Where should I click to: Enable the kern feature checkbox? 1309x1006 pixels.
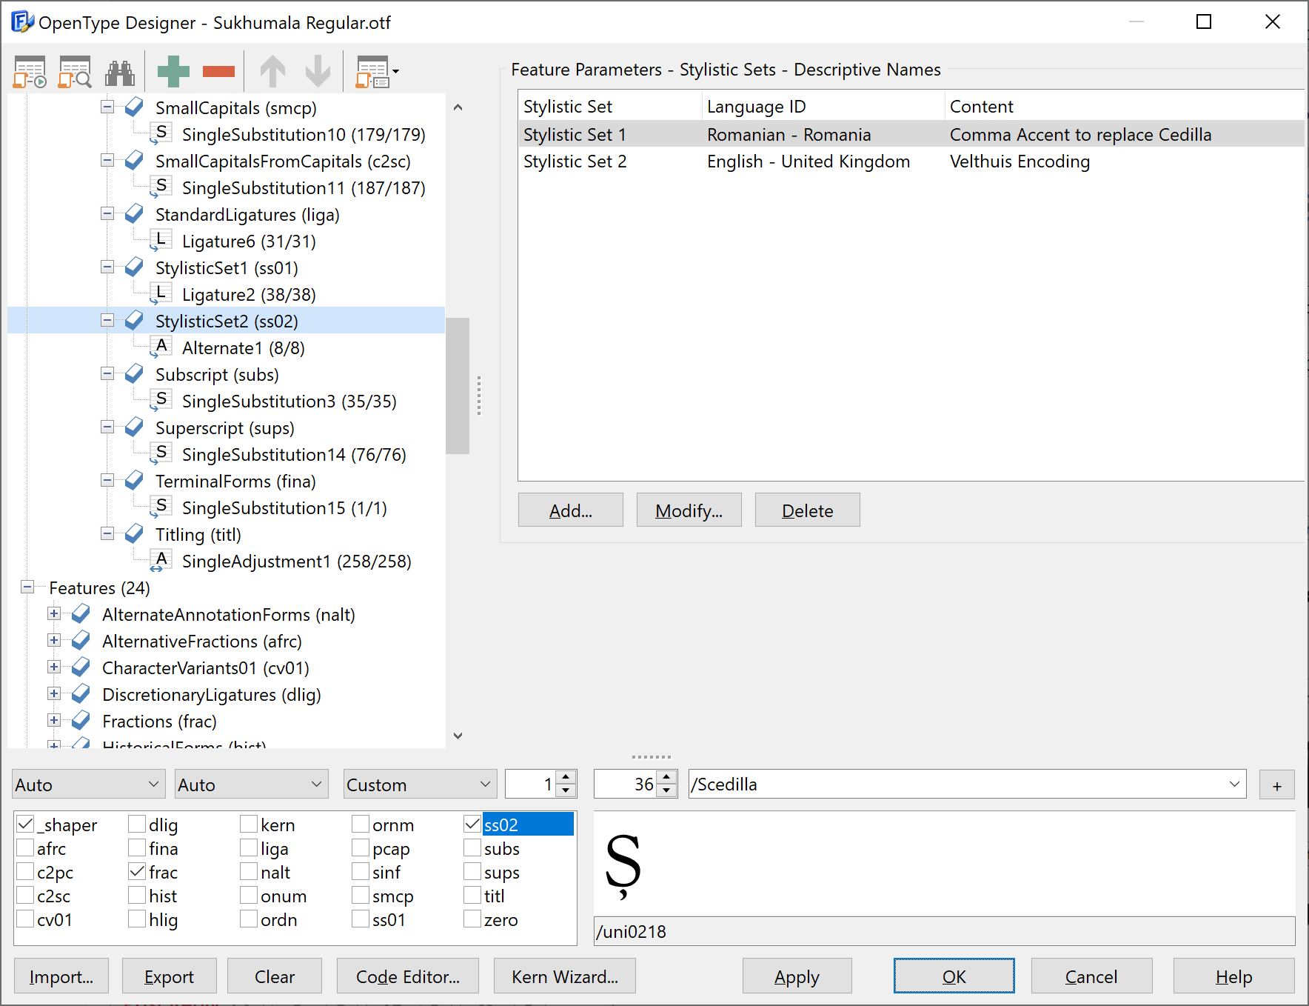point(250,825)
